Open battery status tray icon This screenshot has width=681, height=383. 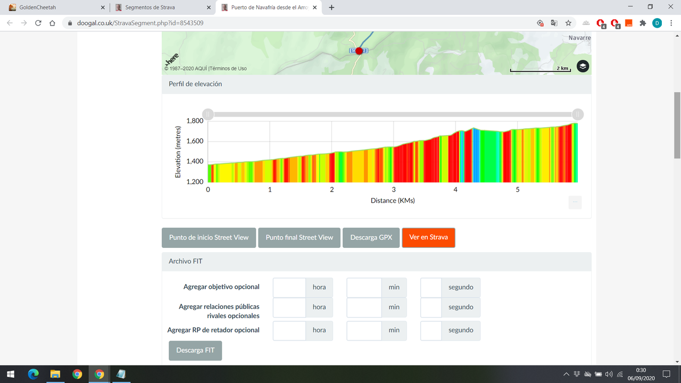click(599, 374)
